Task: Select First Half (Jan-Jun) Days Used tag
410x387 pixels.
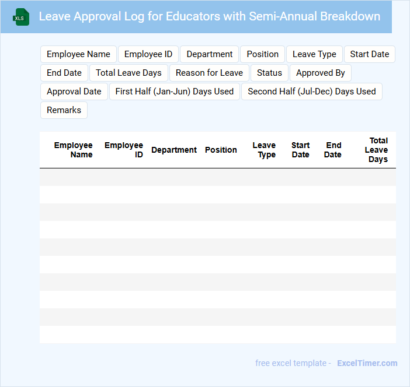Action: [x=175, y=92]
